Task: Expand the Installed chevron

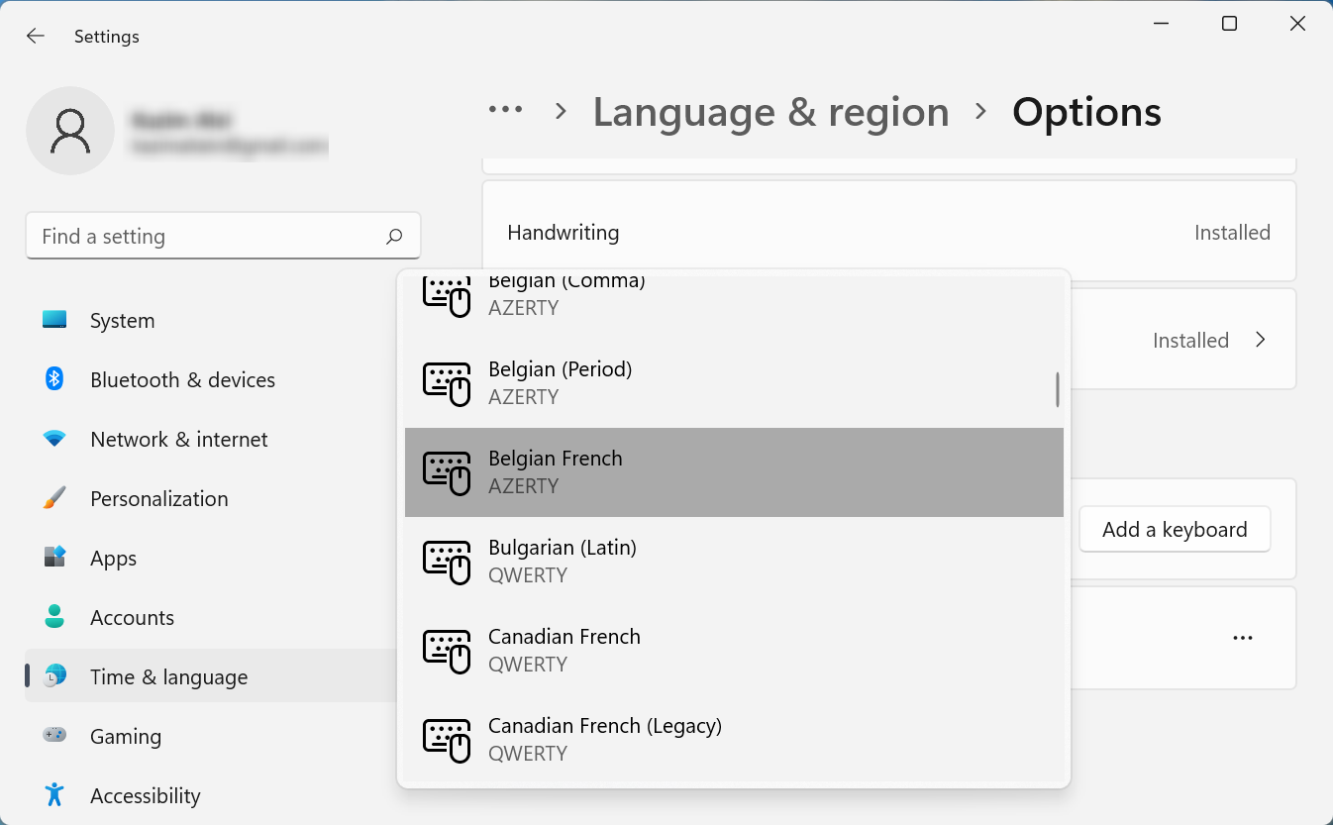Action: coord(1261,339)
